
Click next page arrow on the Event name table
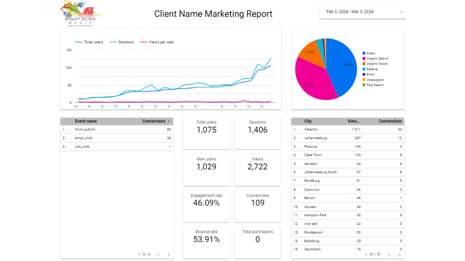coord(169,254)
